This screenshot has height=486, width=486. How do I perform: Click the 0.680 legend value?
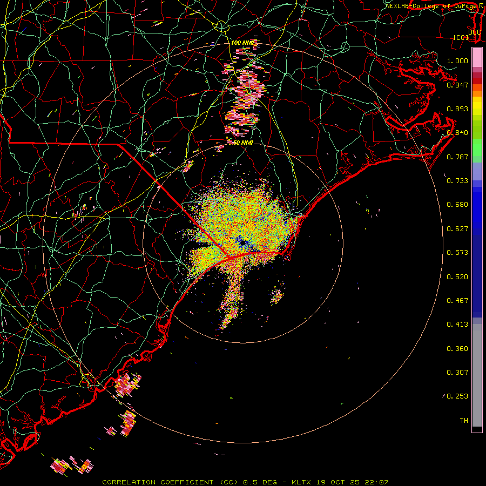(457, 205)
